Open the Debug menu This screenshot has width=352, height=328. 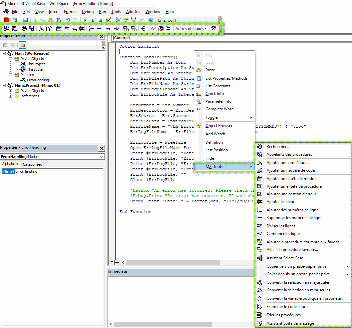[87, 11]
